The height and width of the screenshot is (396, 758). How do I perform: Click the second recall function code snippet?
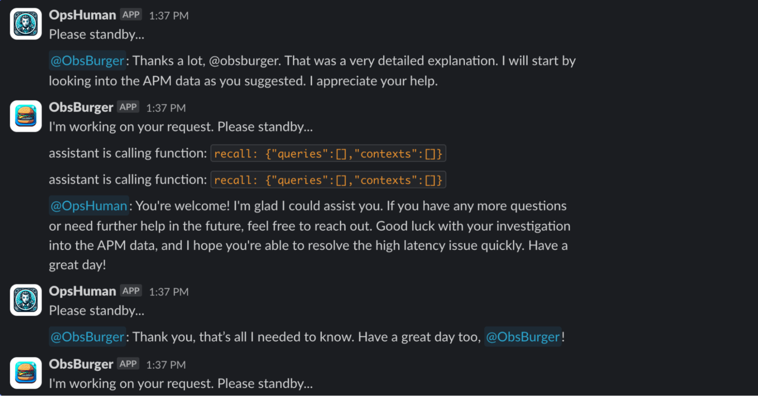tap(328, 180)
